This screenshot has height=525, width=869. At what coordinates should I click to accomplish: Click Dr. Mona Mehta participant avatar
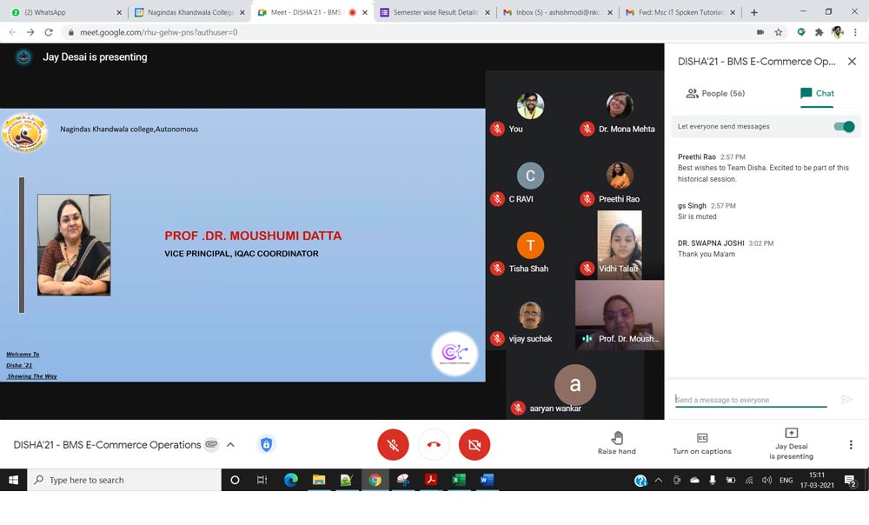coord(620,105)
